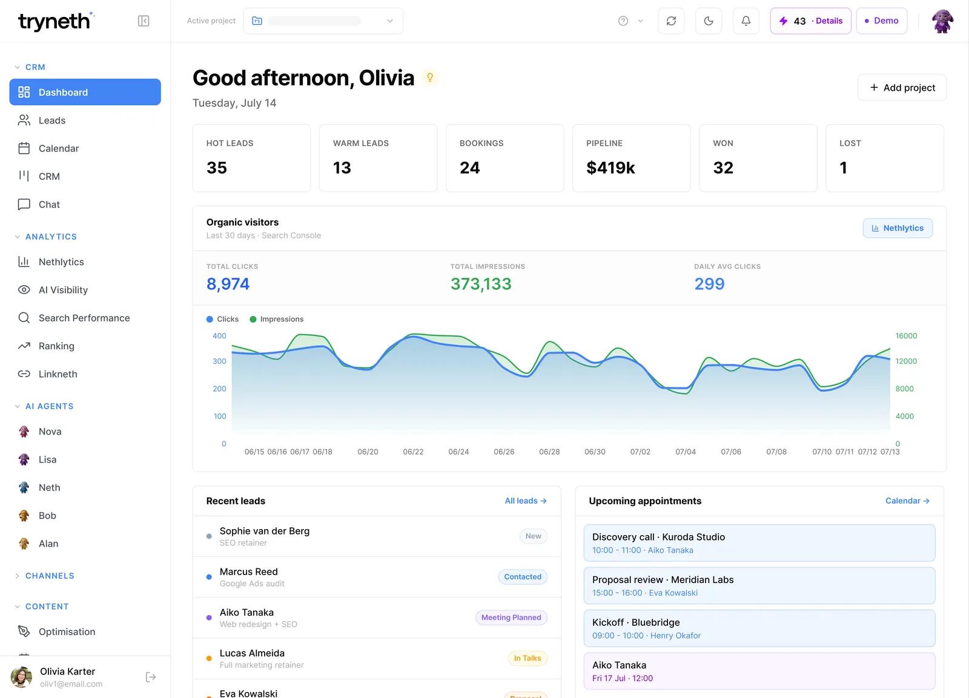Open the Neth agent avatar

pyautogui.click(x=24, y=487)
